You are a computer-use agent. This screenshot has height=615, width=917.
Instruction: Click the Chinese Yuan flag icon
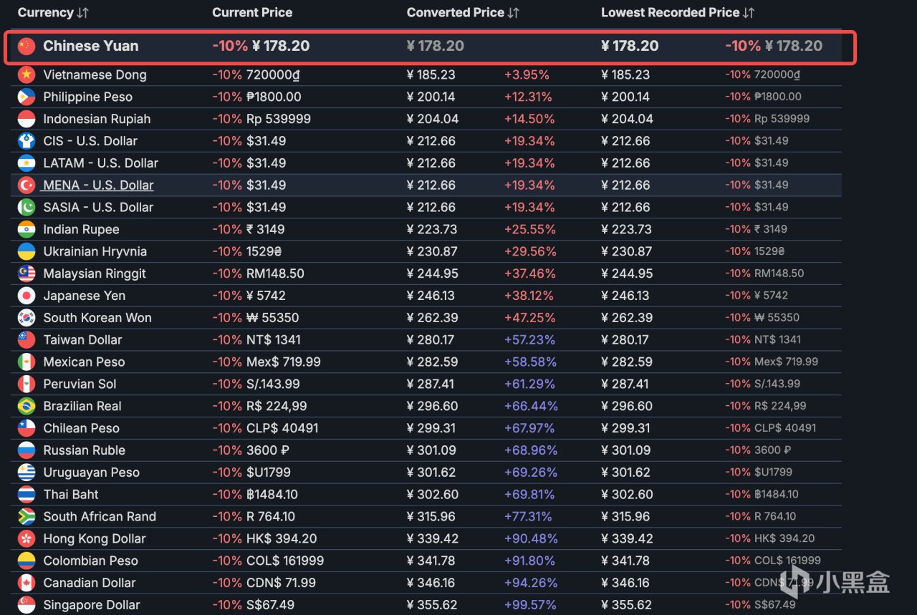point(27,47)
